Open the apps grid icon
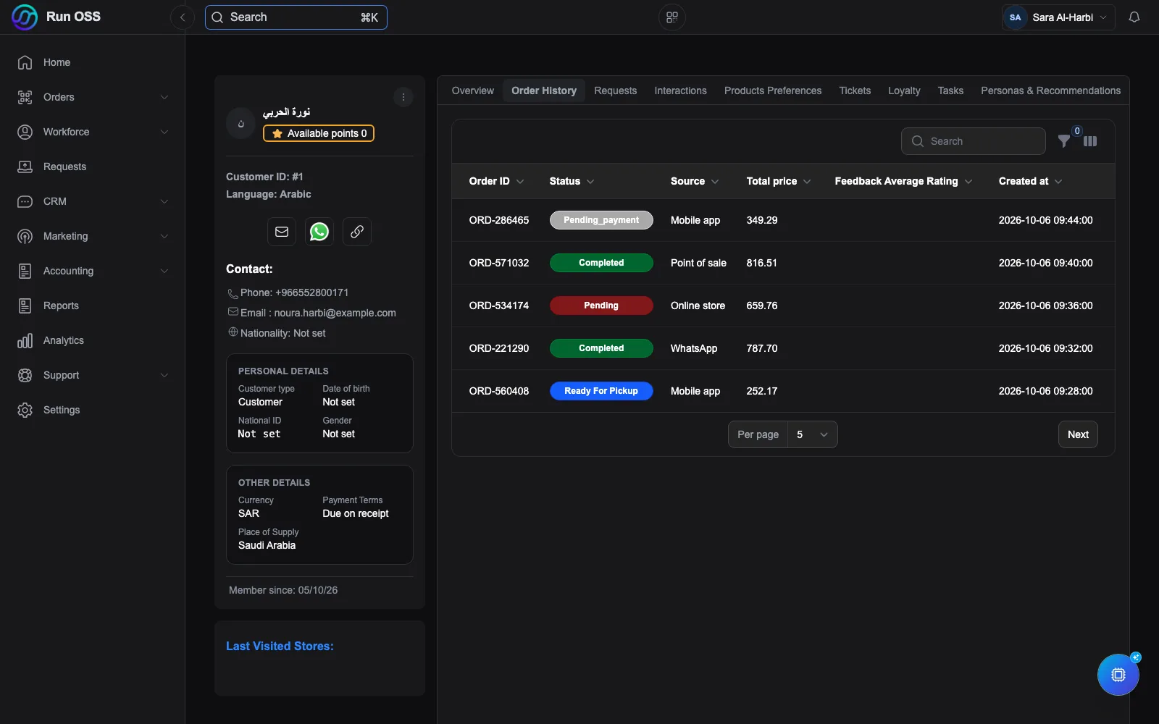Image resolution: width=1159 pixels, height=724 pixels. (x=672, y=17)
